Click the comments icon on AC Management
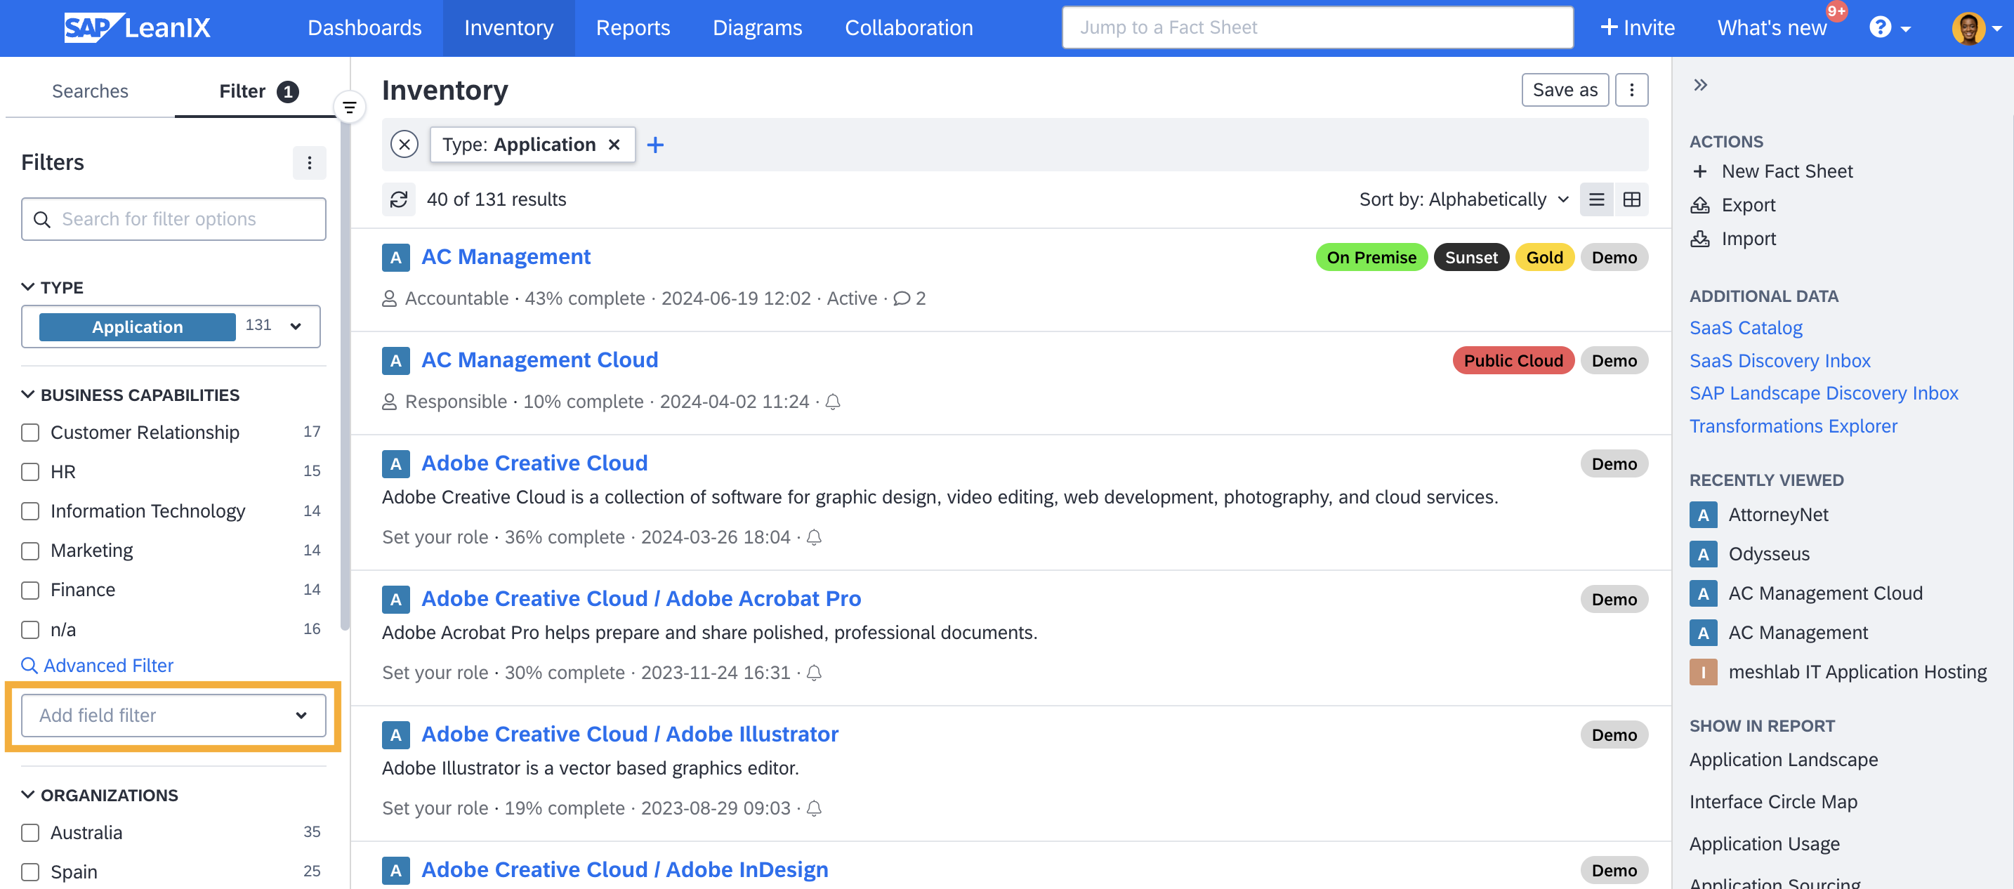Screen dimensions: 2014x889 coord(902,298)
